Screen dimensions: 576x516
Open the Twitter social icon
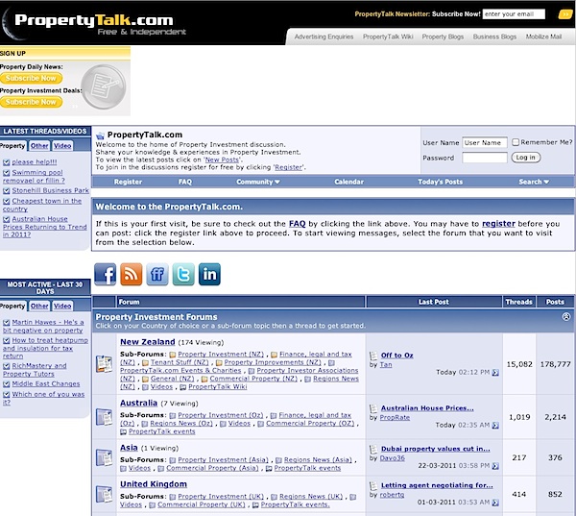pyautogui.click(x=183, y=274)
